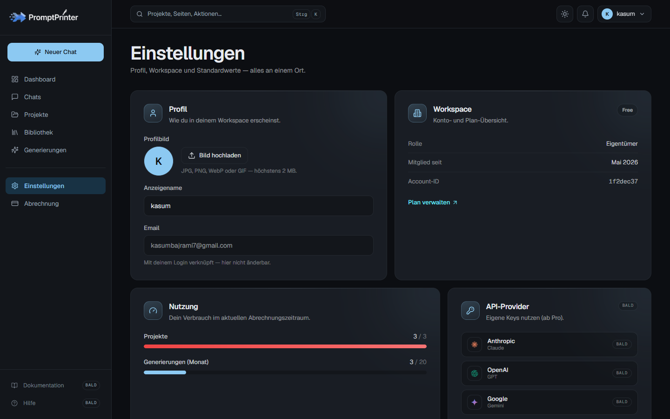Viewport: 670px width, 419px height.
Task: Click the Email field
Action: (x=259, y=245)
